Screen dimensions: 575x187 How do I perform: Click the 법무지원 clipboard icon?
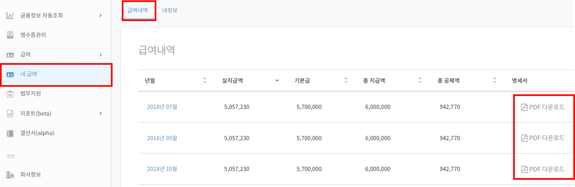pos(10,94)
